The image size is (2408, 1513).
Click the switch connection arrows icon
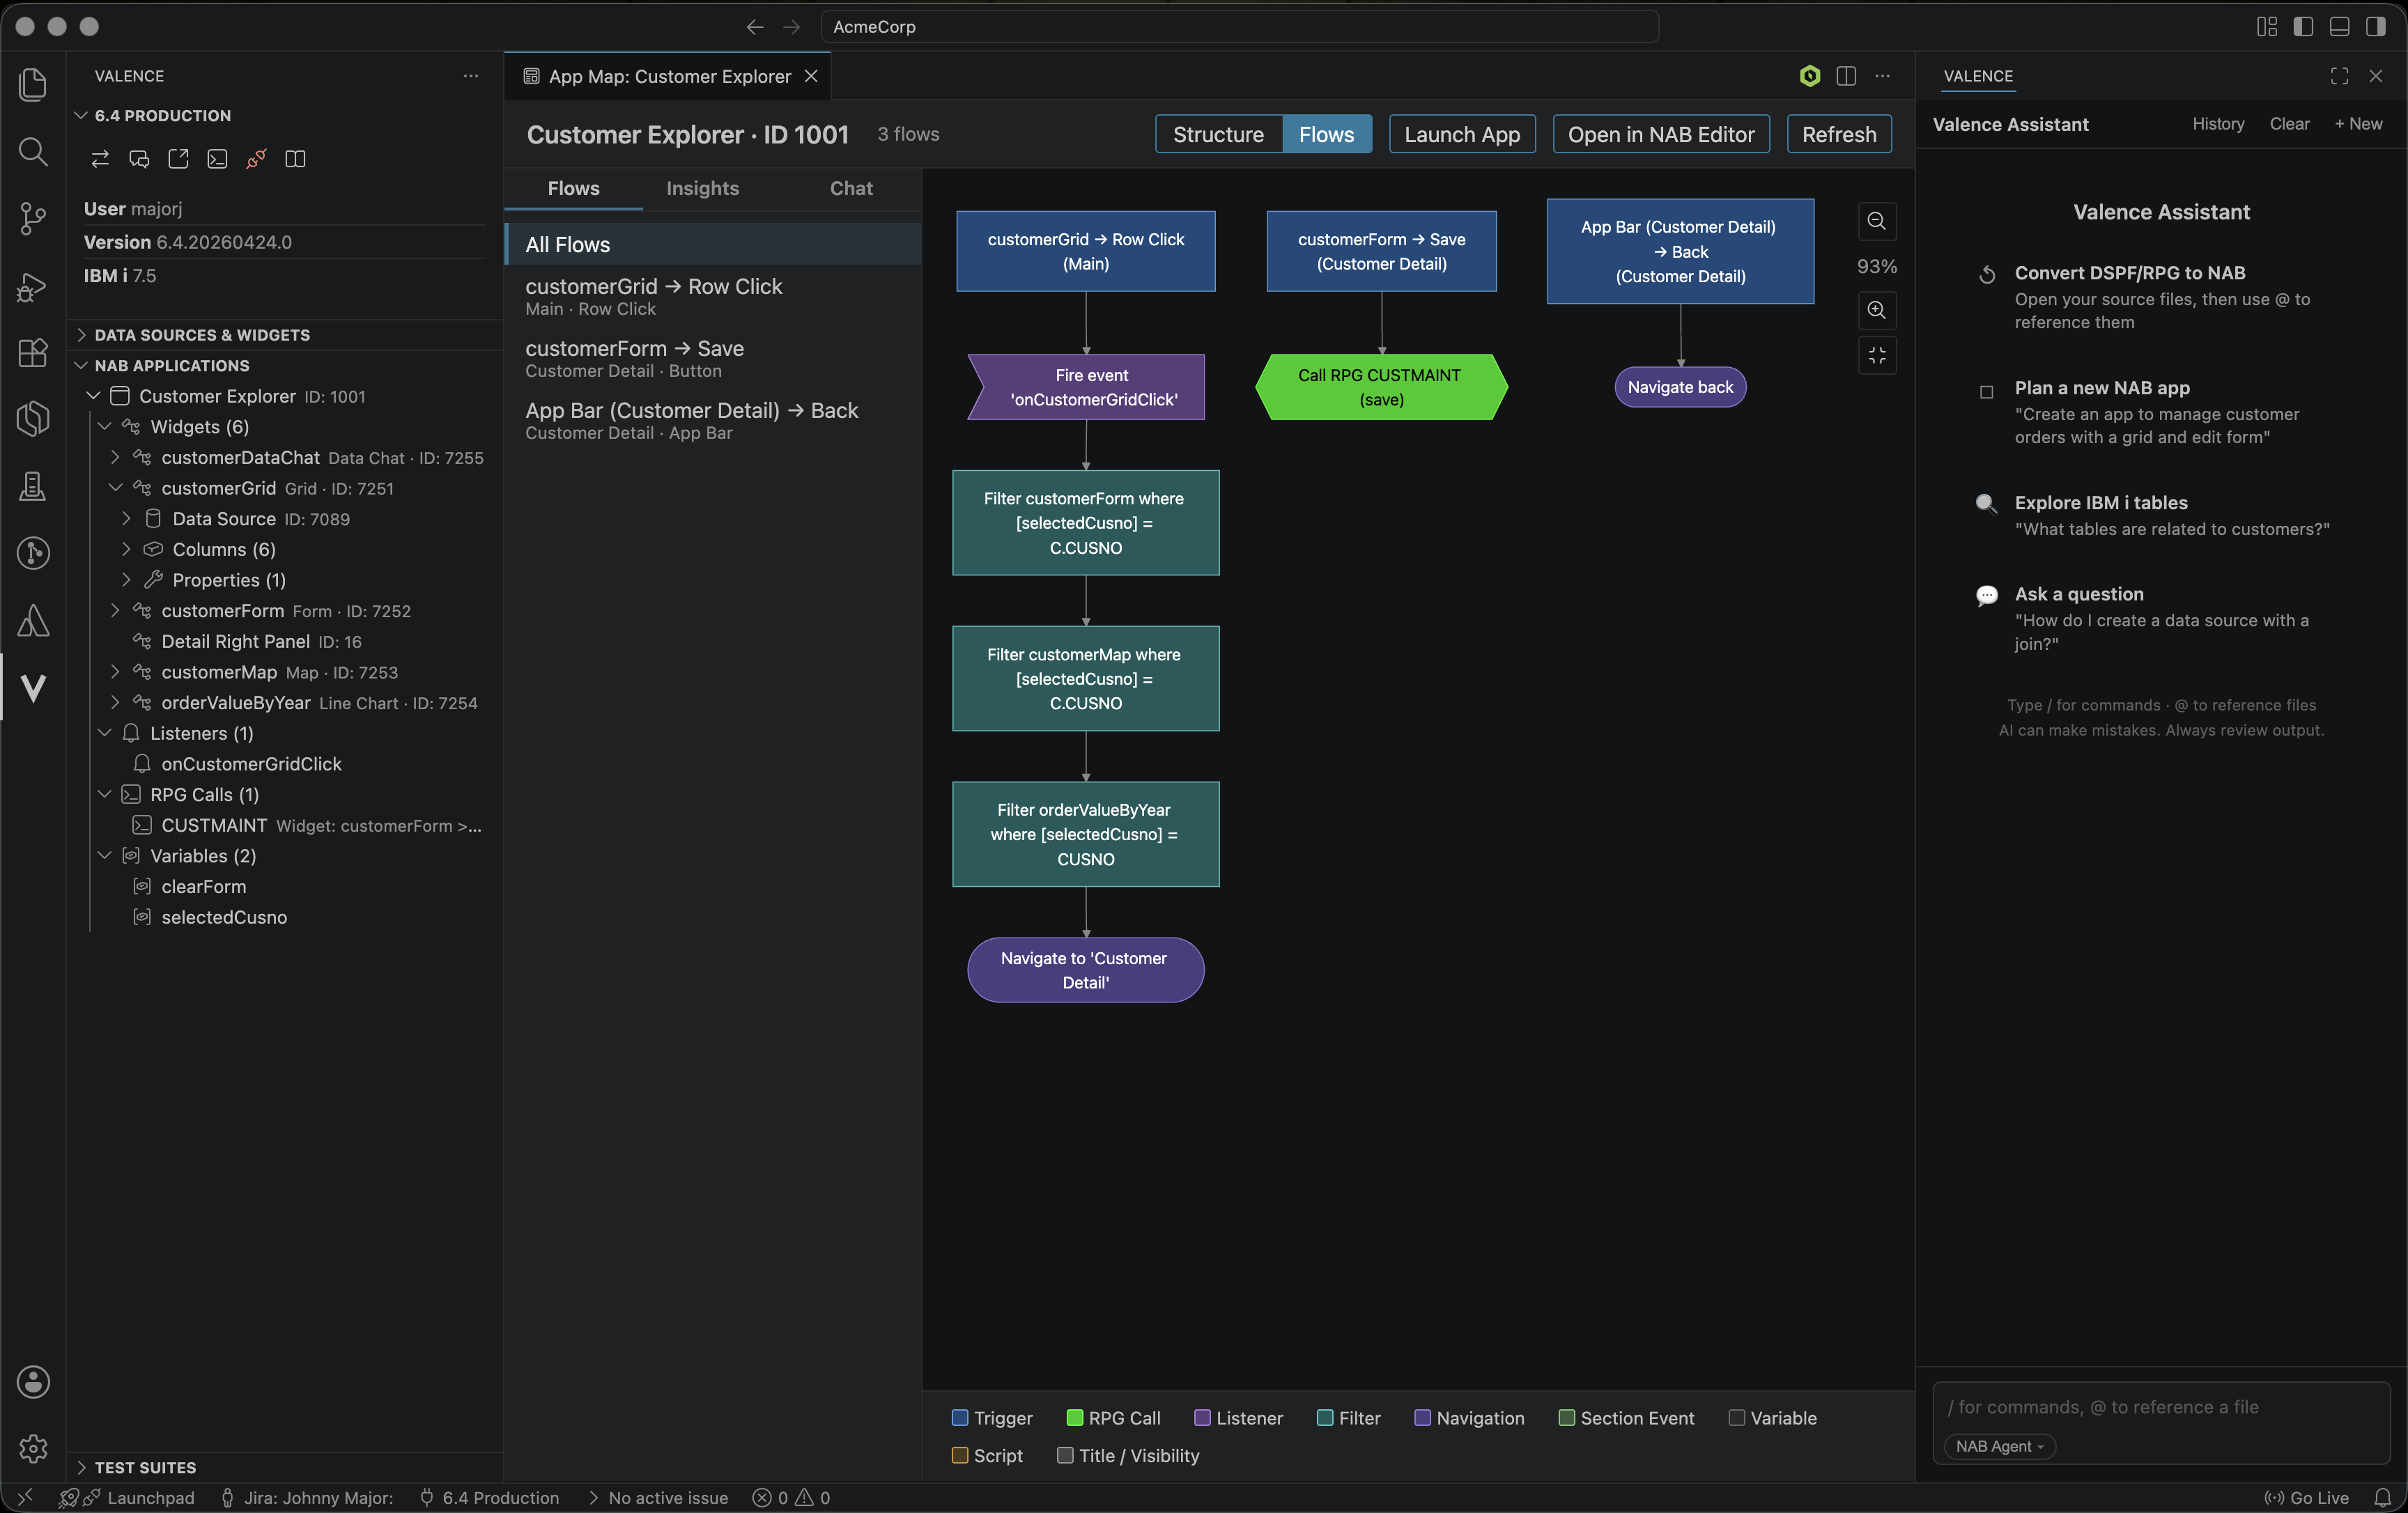pos(100,158)
